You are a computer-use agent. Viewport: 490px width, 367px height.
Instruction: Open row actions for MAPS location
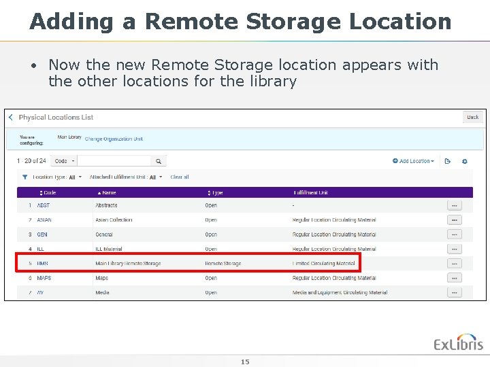point(455,278)
